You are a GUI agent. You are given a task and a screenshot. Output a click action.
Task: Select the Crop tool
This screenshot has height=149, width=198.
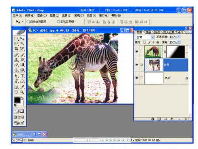pyautogui.click(x=16, y=49)
